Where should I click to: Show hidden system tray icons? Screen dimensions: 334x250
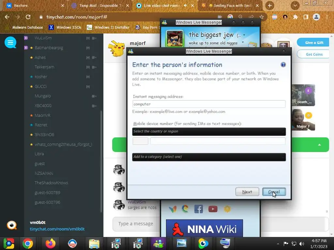point(278,244)
